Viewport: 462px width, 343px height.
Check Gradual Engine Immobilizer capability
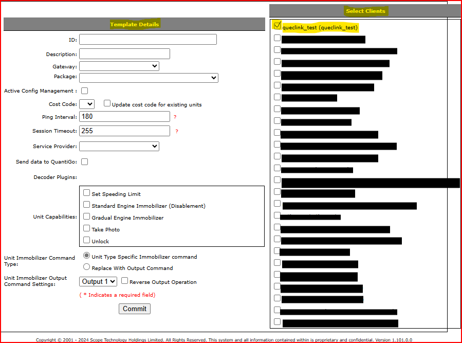click(x=87, y=216)
